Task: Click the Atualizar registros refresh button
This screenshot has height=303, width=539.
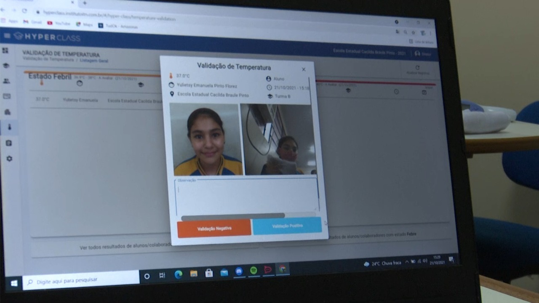Action: point(417,70)
